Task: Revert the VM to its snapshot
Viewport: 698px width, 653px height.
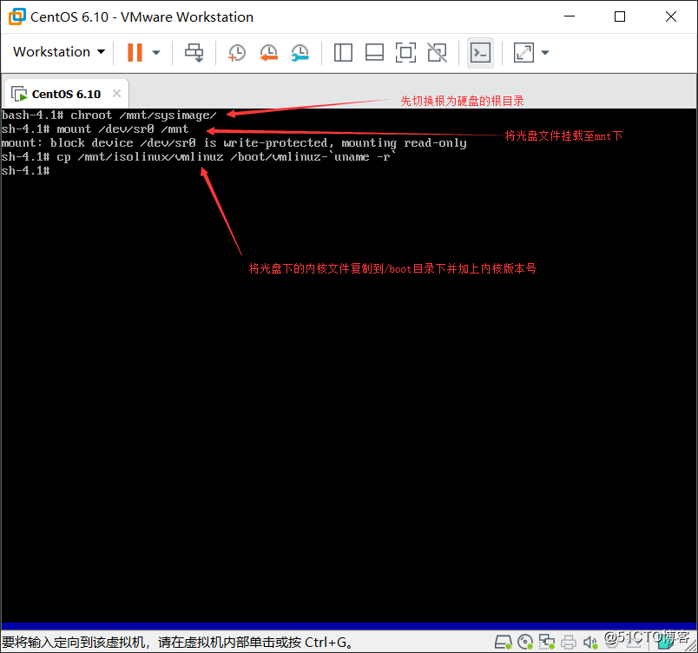Action: (x=268, y=52)
